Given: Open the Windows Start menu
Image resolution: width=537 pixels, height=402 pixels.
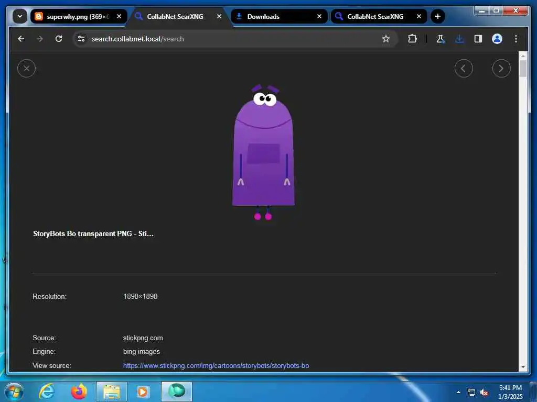Looking at the screenshot, I should [14, 392].
